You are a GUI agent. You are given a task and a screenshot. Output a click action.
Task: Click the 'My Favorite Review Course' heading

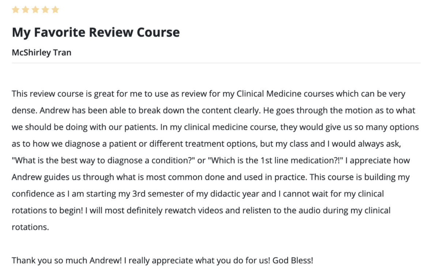tap(96, 32)
